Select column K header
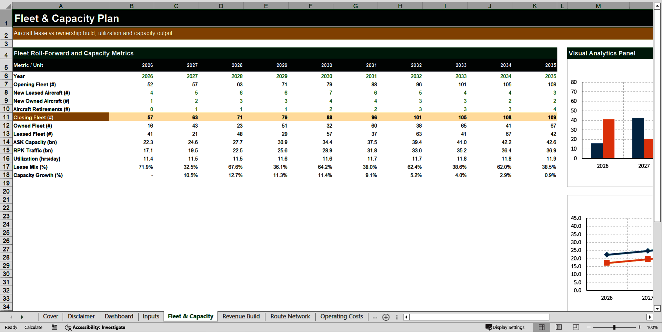 point(535,6)
